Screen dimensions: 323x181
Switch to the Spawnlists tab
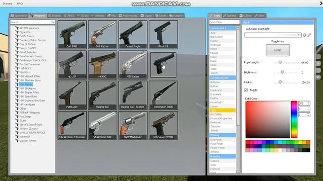point(19,16)
